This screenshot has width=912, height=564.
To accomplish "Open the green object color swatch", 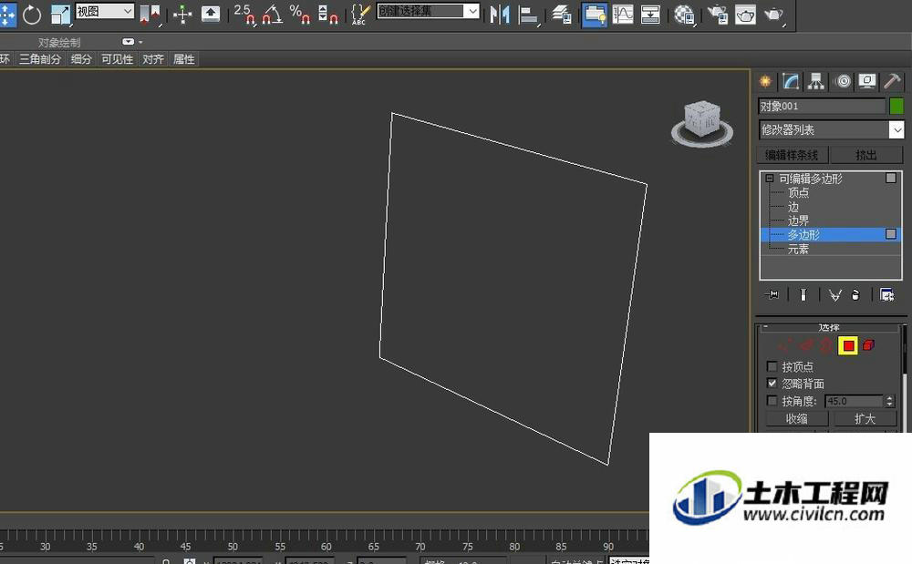I will click(896, 107).
